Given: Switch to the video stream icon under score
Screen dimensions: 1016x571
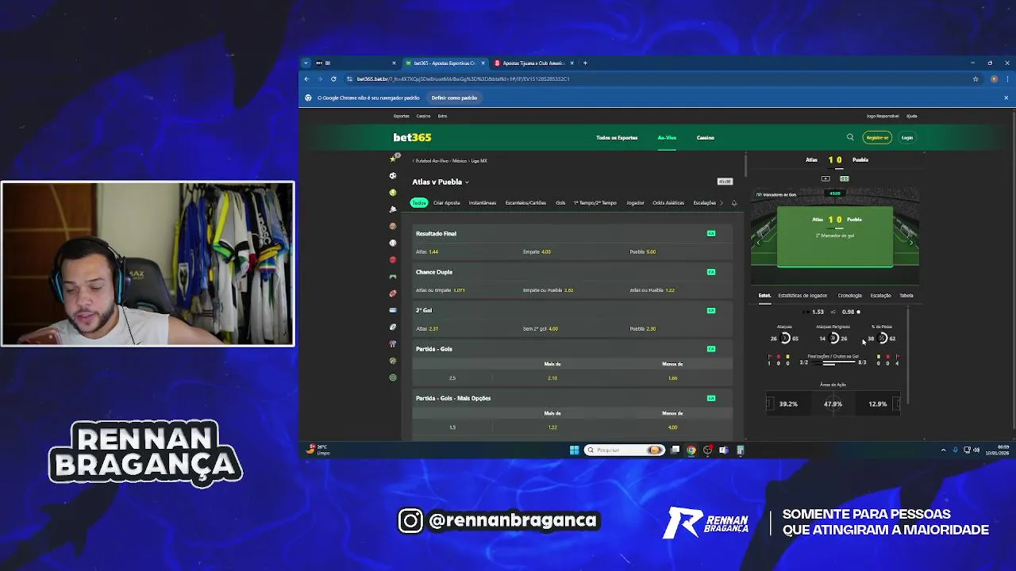Looking at the screenshot, I should point(825,178).
